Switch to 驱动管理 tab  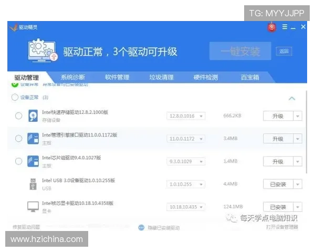coord(27,78)
